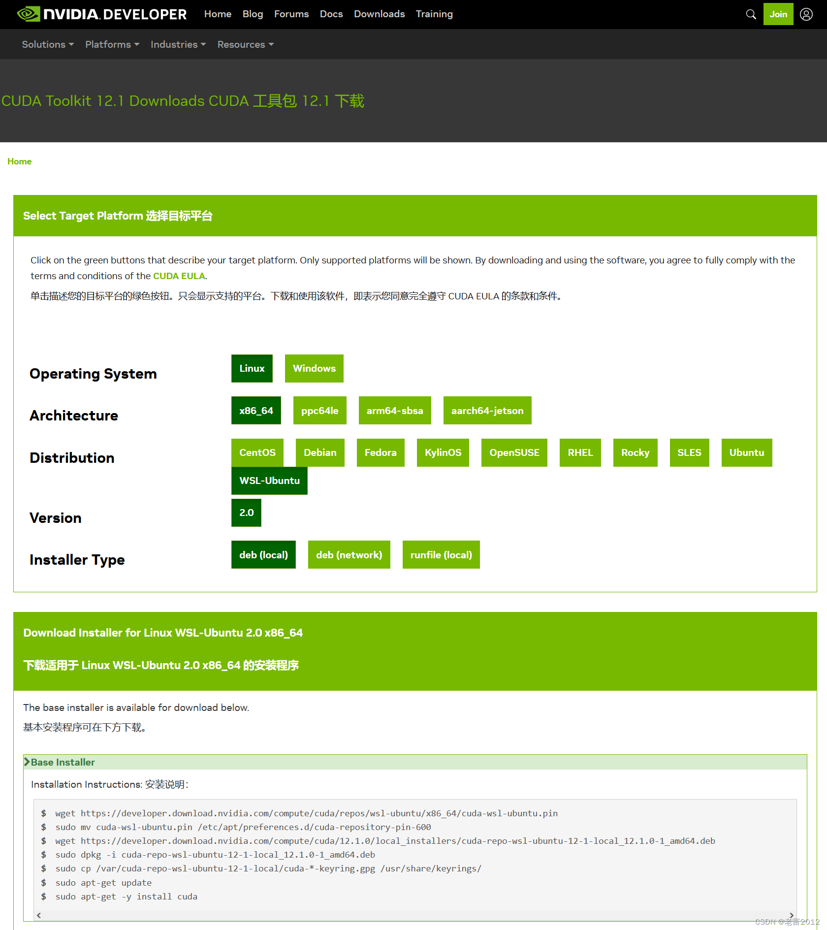This screenshot has width=827, height=930.
Task: Open the user account profile icon
Action: (806, 14)
